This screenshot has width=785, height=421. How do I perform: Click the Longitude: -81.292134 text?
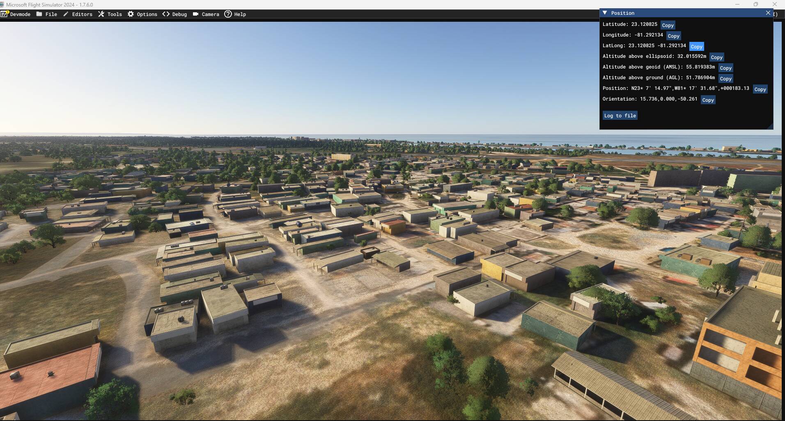click(633, 35)
